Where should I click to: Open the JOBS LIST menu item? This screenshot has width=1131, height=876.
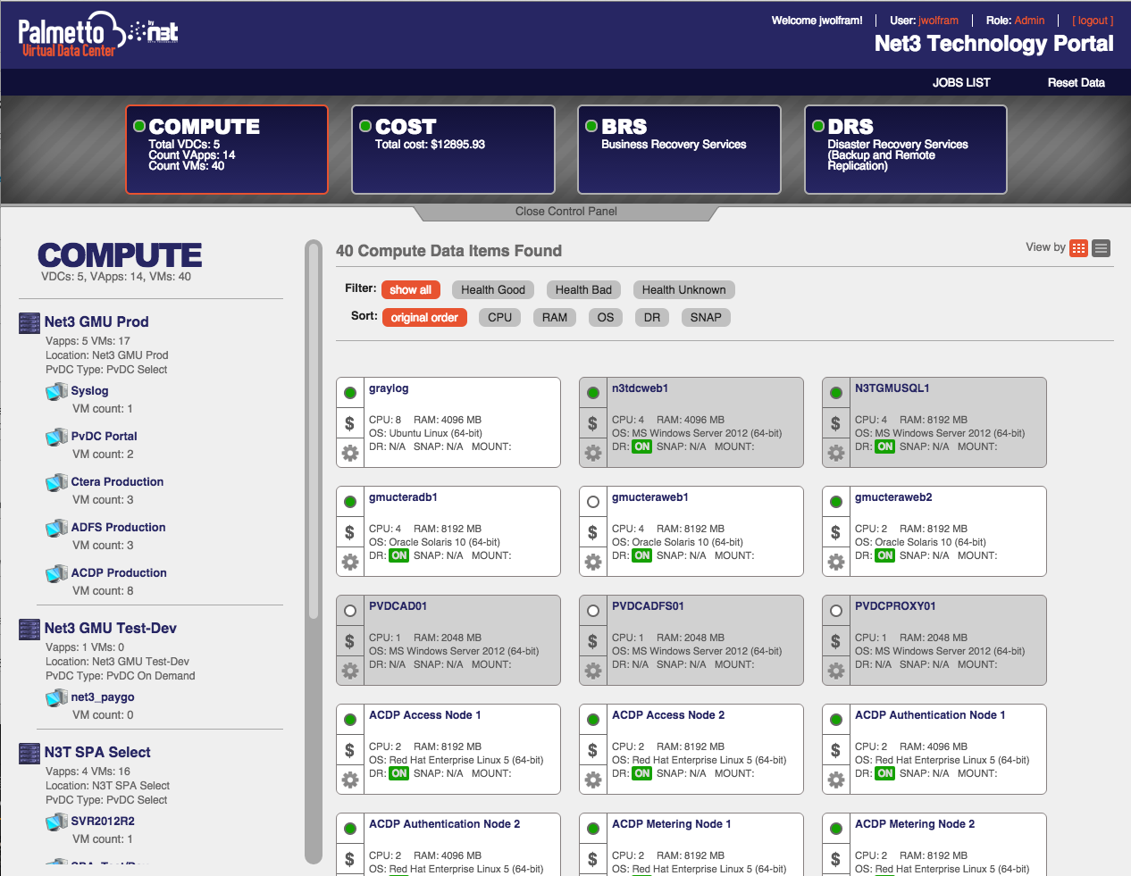pyautogui.click(x=961, y=82)
